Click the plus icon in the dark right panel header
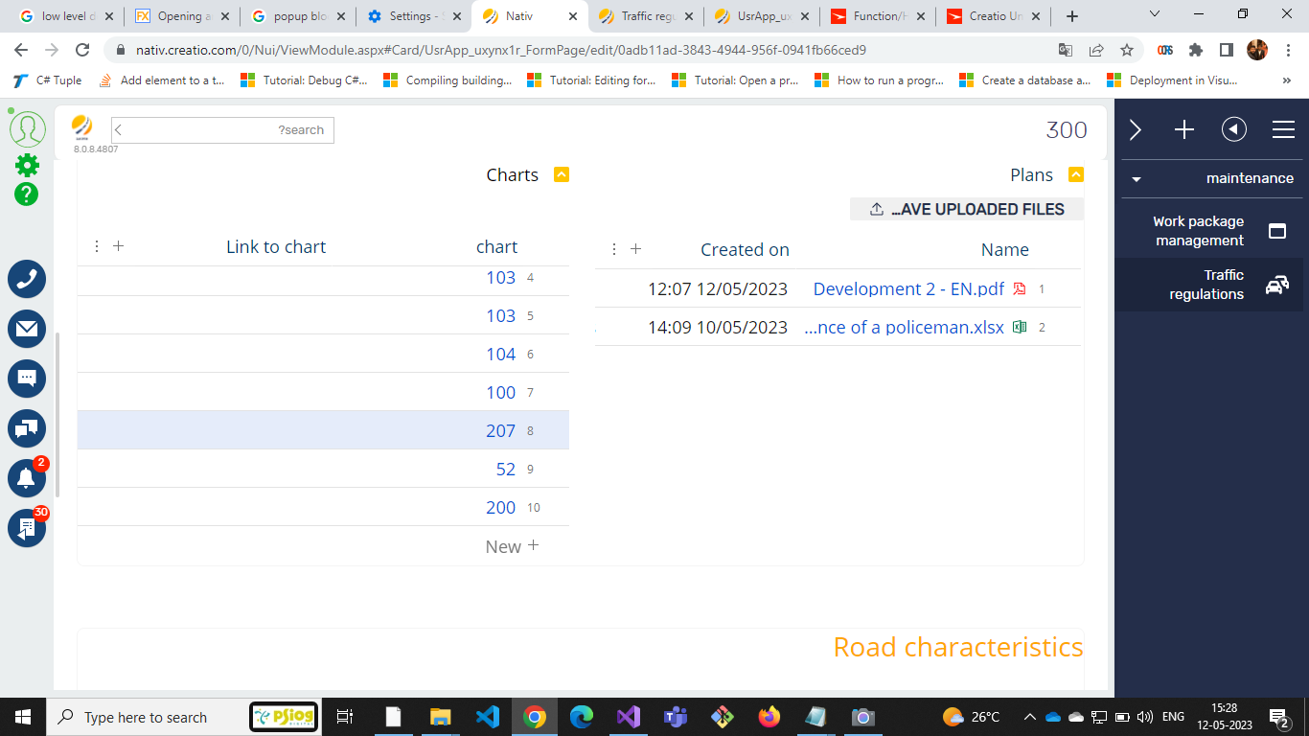1309x736 pixels. 1184,130
